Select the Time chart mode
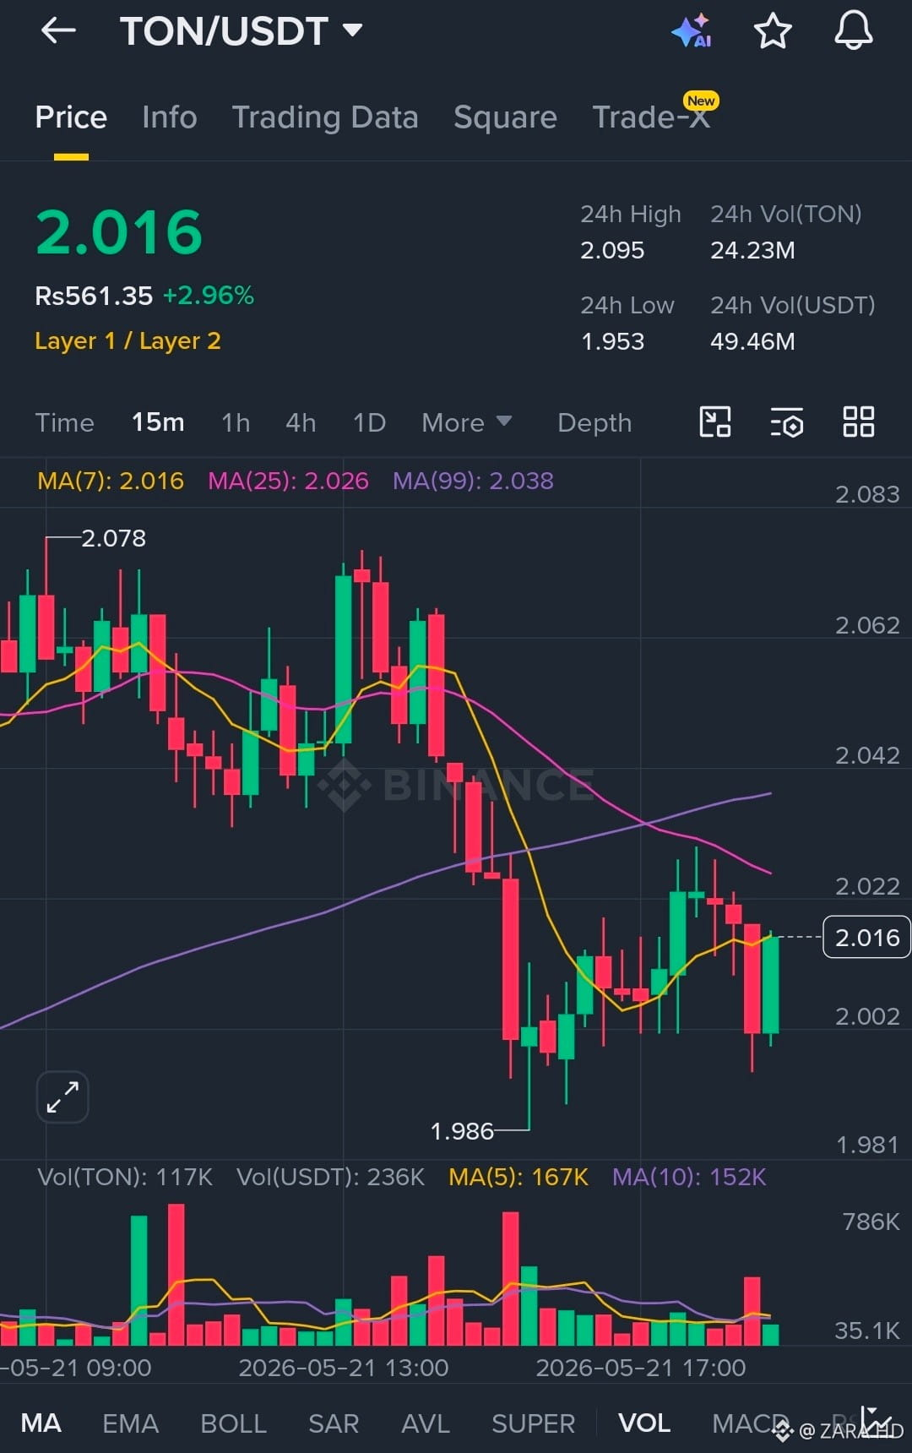The height and width of the screenshot is (1453, 912). tap(64, 422)
